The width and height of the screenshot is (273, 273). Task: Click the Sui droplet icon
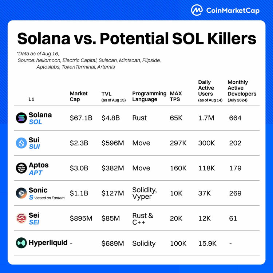coord(21,143)
